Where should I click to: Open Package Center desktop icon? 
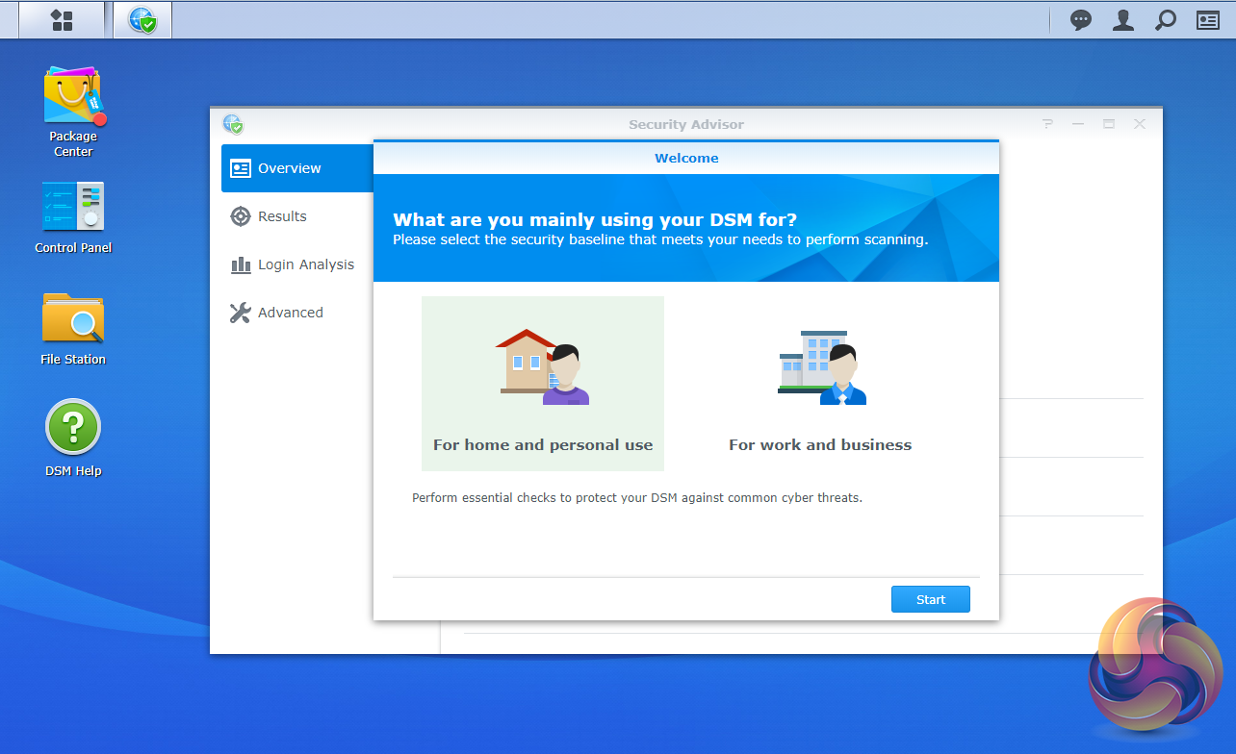[73, 111]
